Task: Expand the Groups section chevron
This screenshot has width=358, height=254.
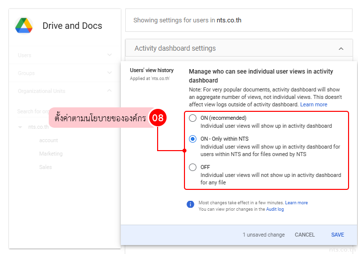Action: [109, 73]
